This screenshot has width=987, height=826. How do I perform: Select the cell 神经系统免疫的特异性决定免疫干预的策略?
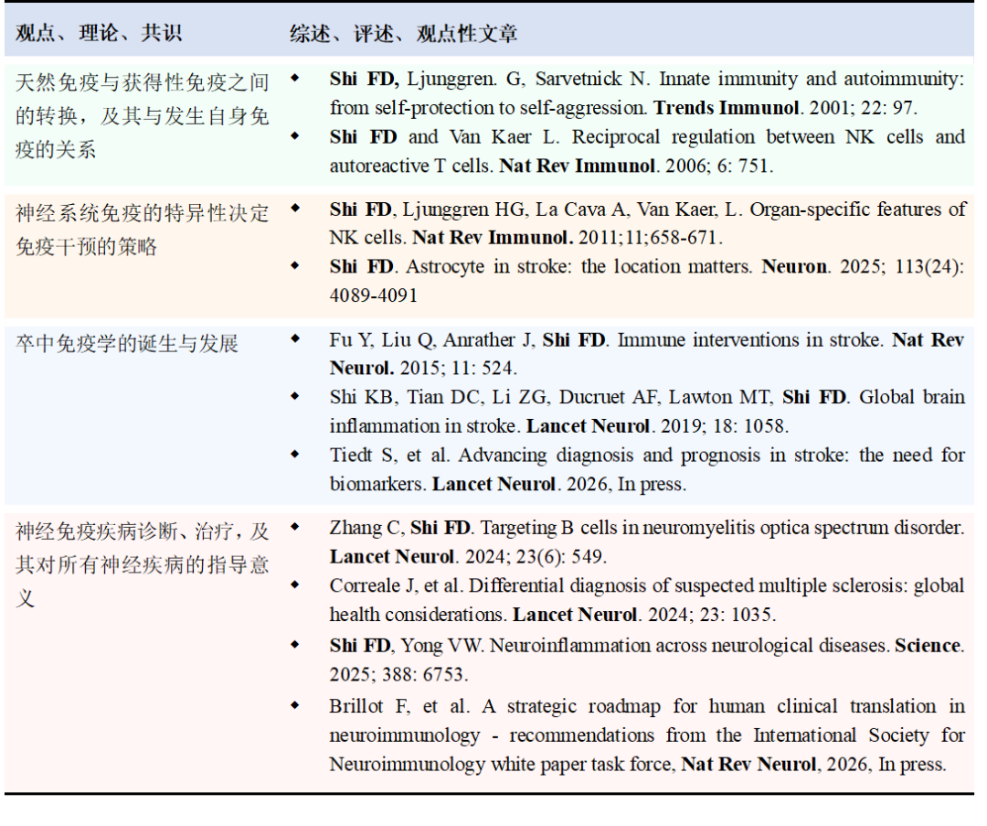click(x=142, y=228)
